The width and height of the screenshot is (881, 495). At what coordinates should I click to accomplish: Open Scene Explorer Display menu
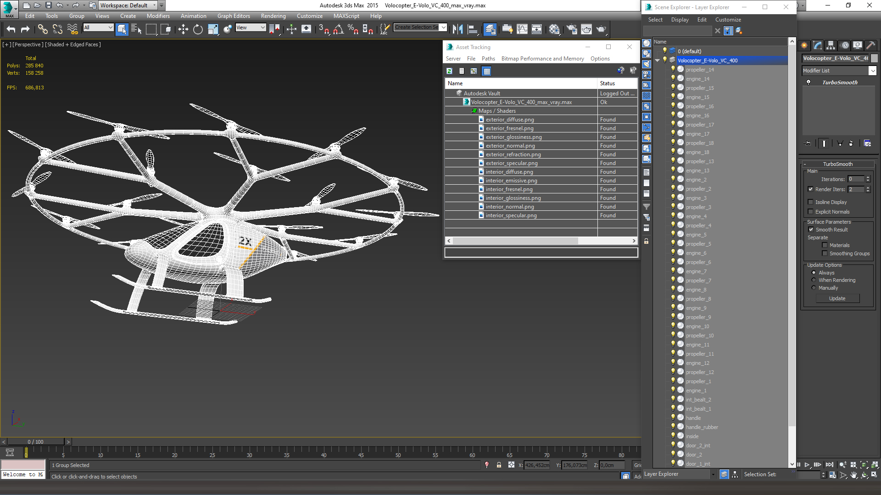680,20
